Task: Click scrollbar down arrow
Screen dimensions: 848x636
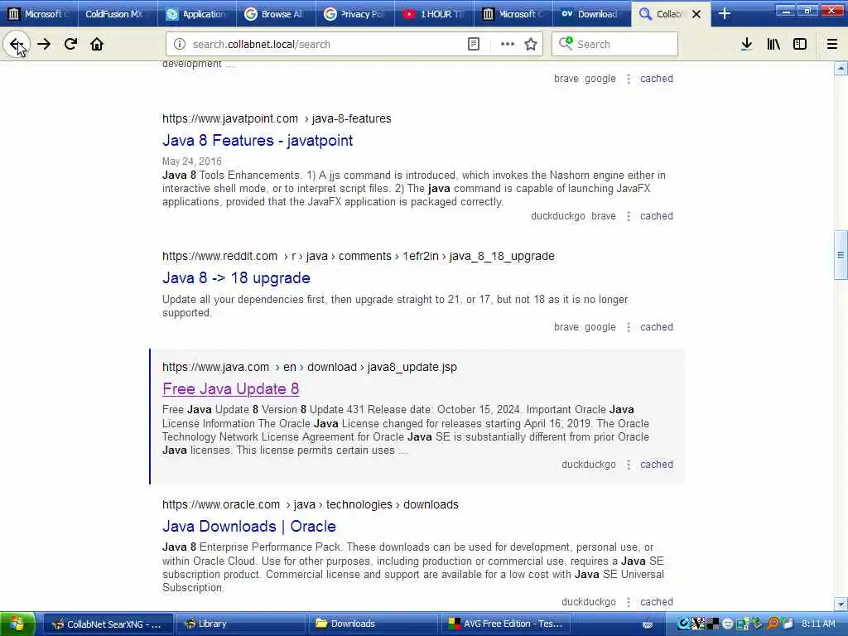Action: pyautogui.click(x=841, y=604)
